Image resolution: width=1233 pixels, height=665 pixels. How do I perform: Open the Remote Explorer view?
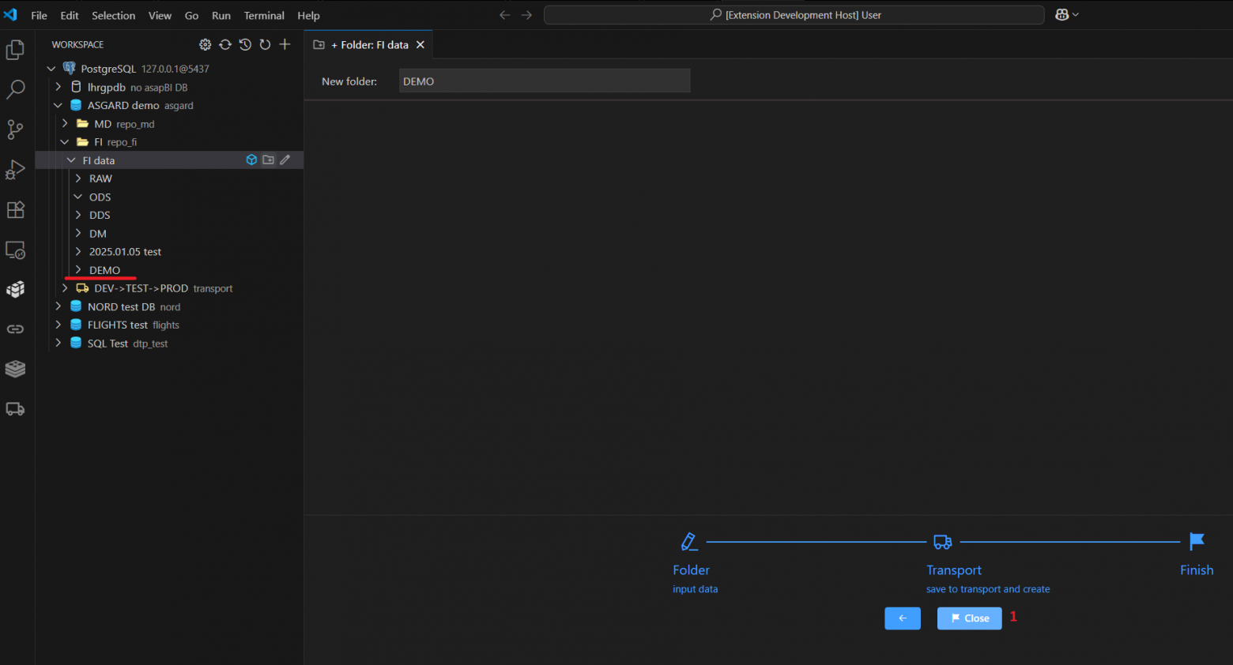tap(15, 250)
